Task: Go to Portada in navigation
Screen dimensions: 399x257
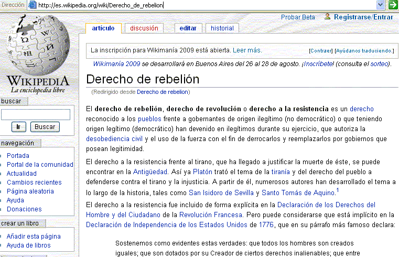Action: [18, 155]
